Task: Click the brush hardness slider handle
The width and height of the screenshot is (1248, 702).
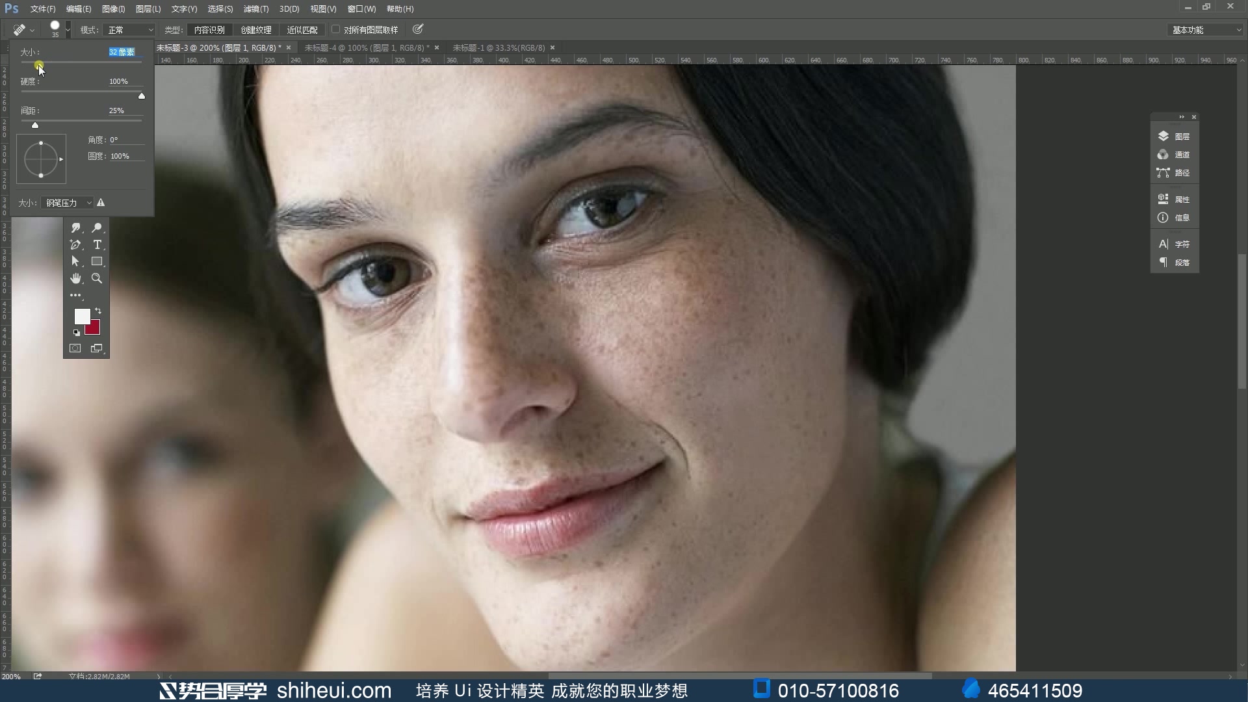Action: click(142, 96)
